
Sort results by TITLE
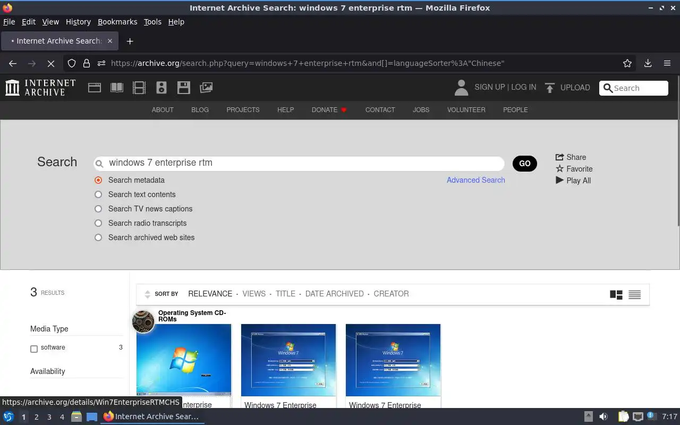point(285,294)
